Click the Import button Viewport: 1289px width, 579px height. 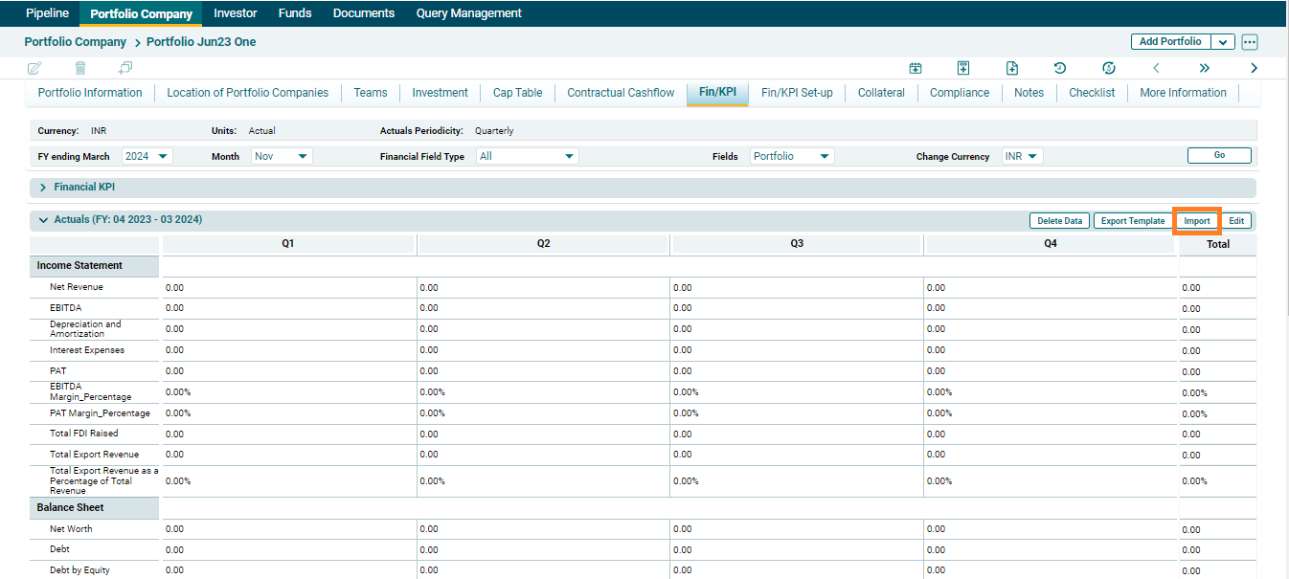[1196, 221]
